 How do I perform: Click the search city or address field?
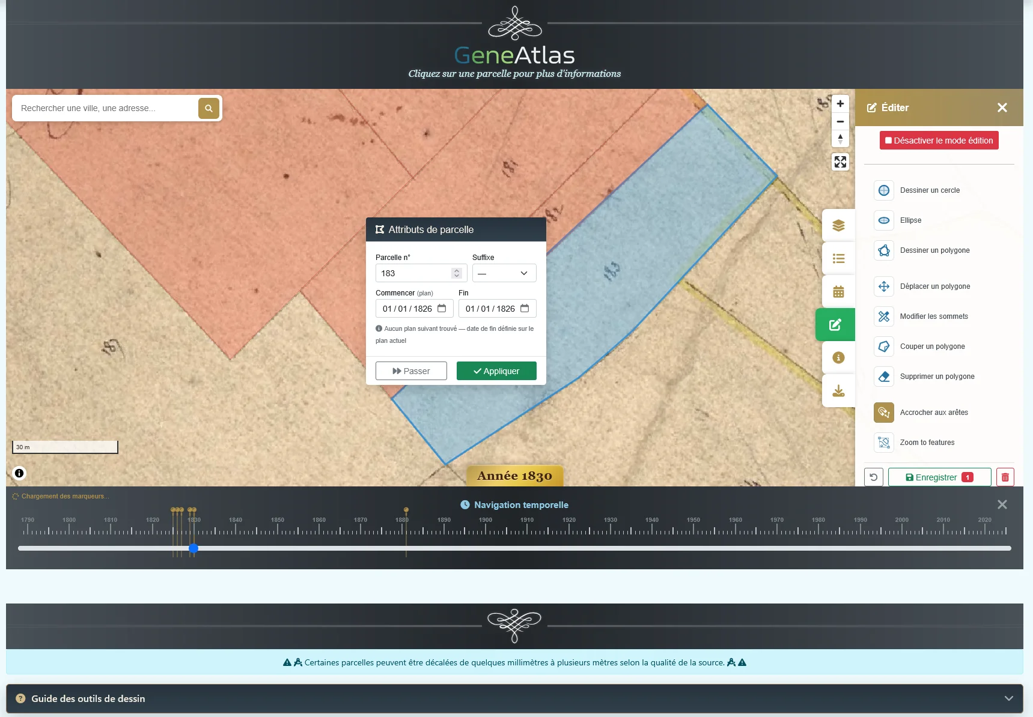106,108
